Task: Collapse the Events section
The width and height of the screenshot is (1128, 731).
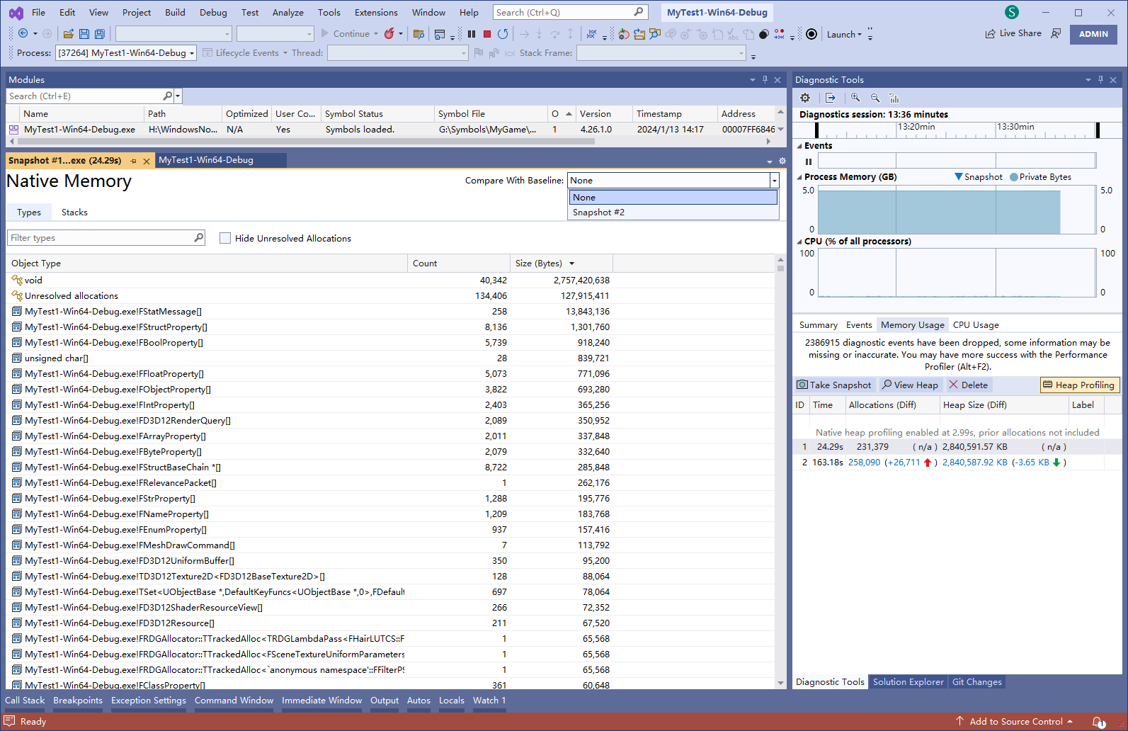Action: (x=799, y=146)
